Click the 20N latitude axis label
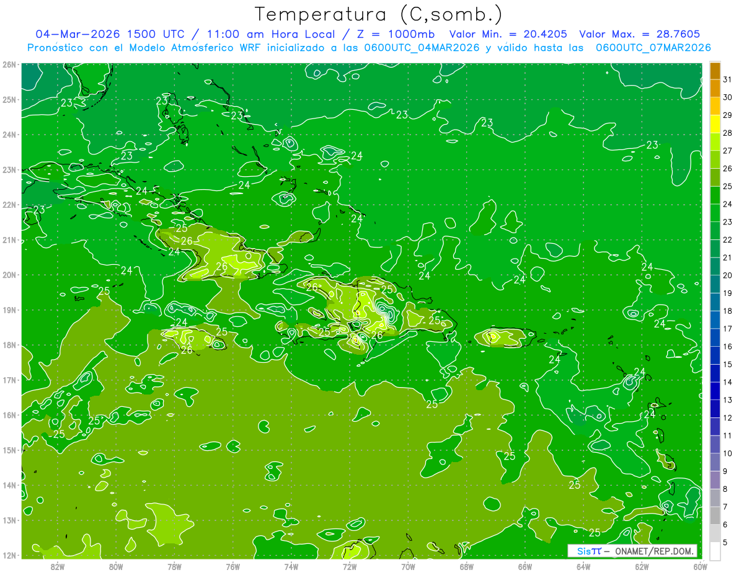This screenshot has width=744, height=575. coord(9,275)
